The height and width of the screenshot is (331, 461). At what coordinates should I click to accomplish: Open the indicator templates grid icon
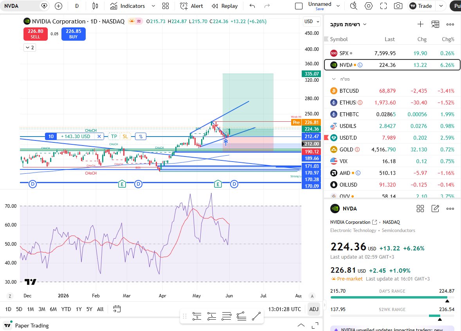166,6
